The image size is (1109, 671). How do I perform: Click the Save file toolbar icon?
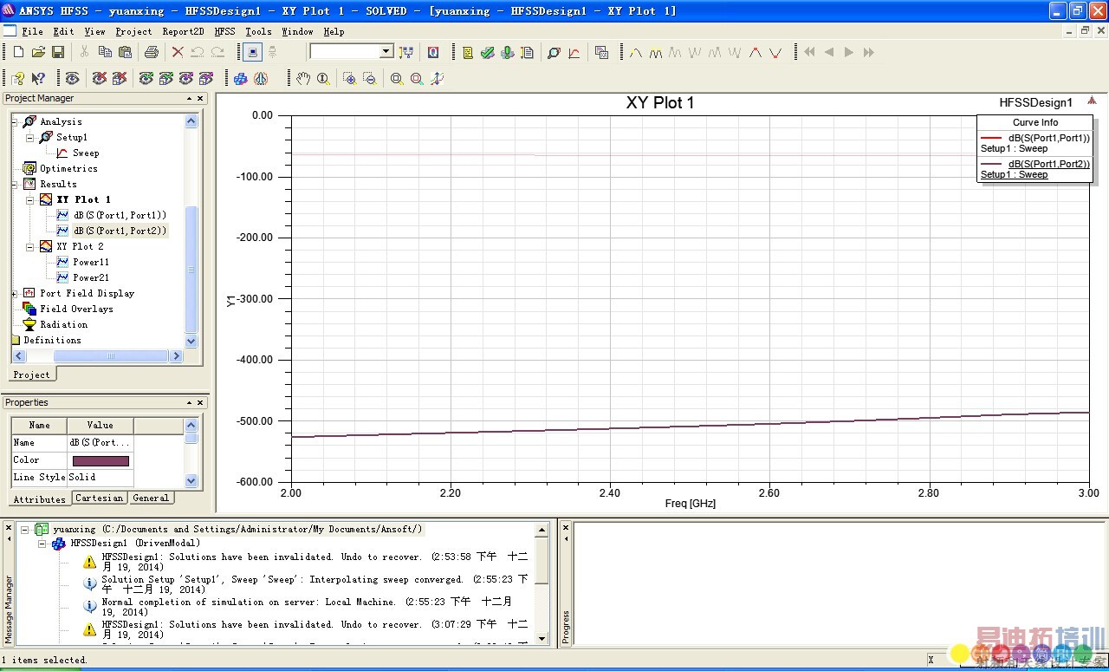click(x=58, y=52)
